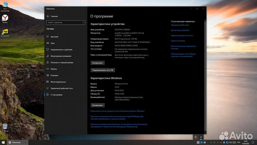Switch input language via РУС indicator
The width and height of the screenshot is (257, 145).
[239, 142]
